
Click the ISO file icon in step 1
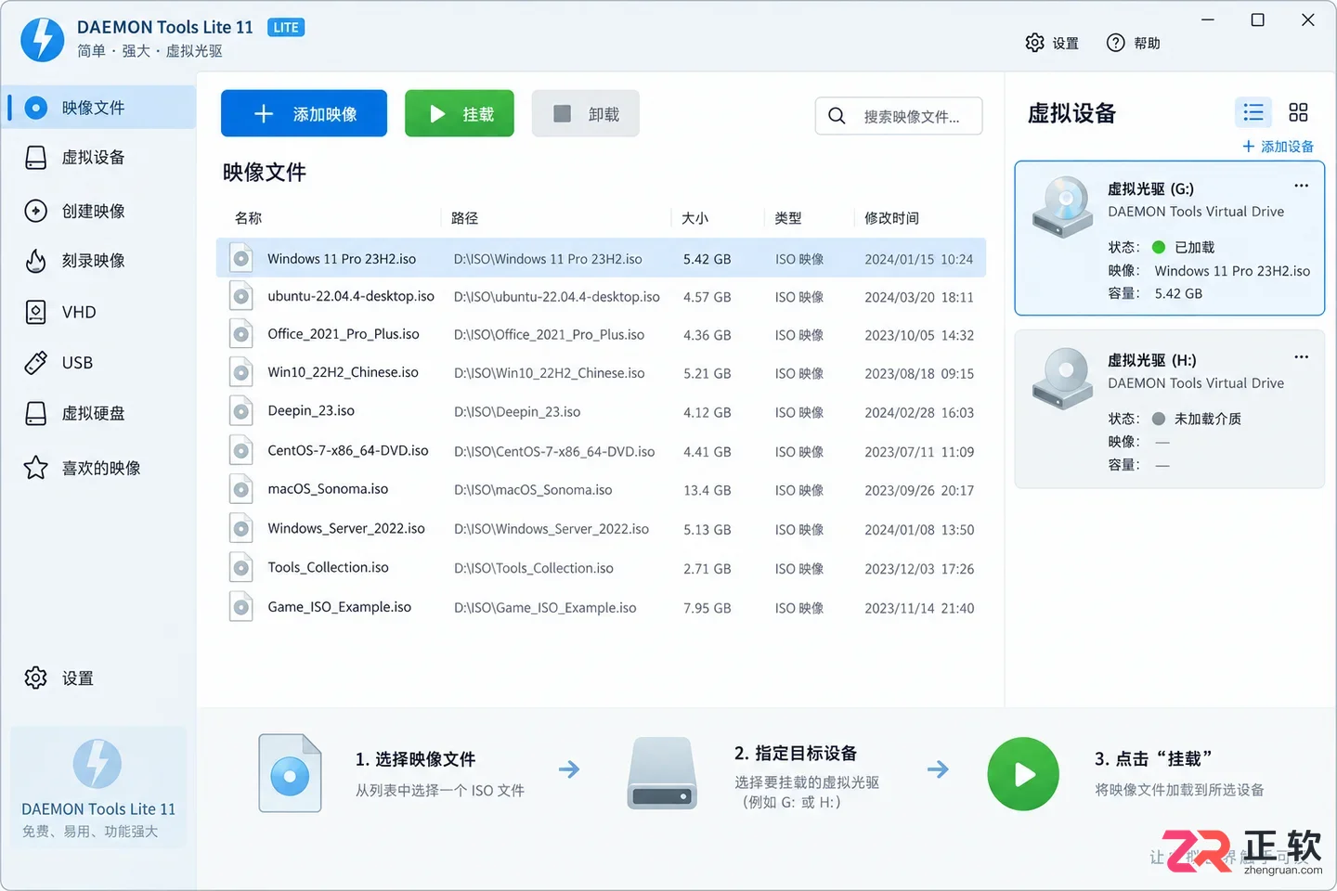pyautogui.click(x=290, y=773)
